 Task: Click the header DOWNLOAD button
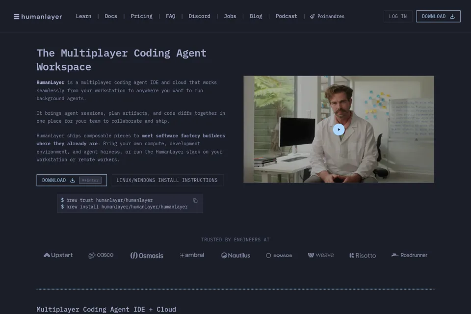438,17
